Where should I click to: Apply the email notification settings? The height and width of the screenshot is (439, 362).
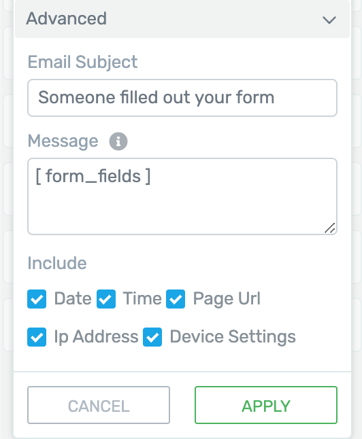266,405
